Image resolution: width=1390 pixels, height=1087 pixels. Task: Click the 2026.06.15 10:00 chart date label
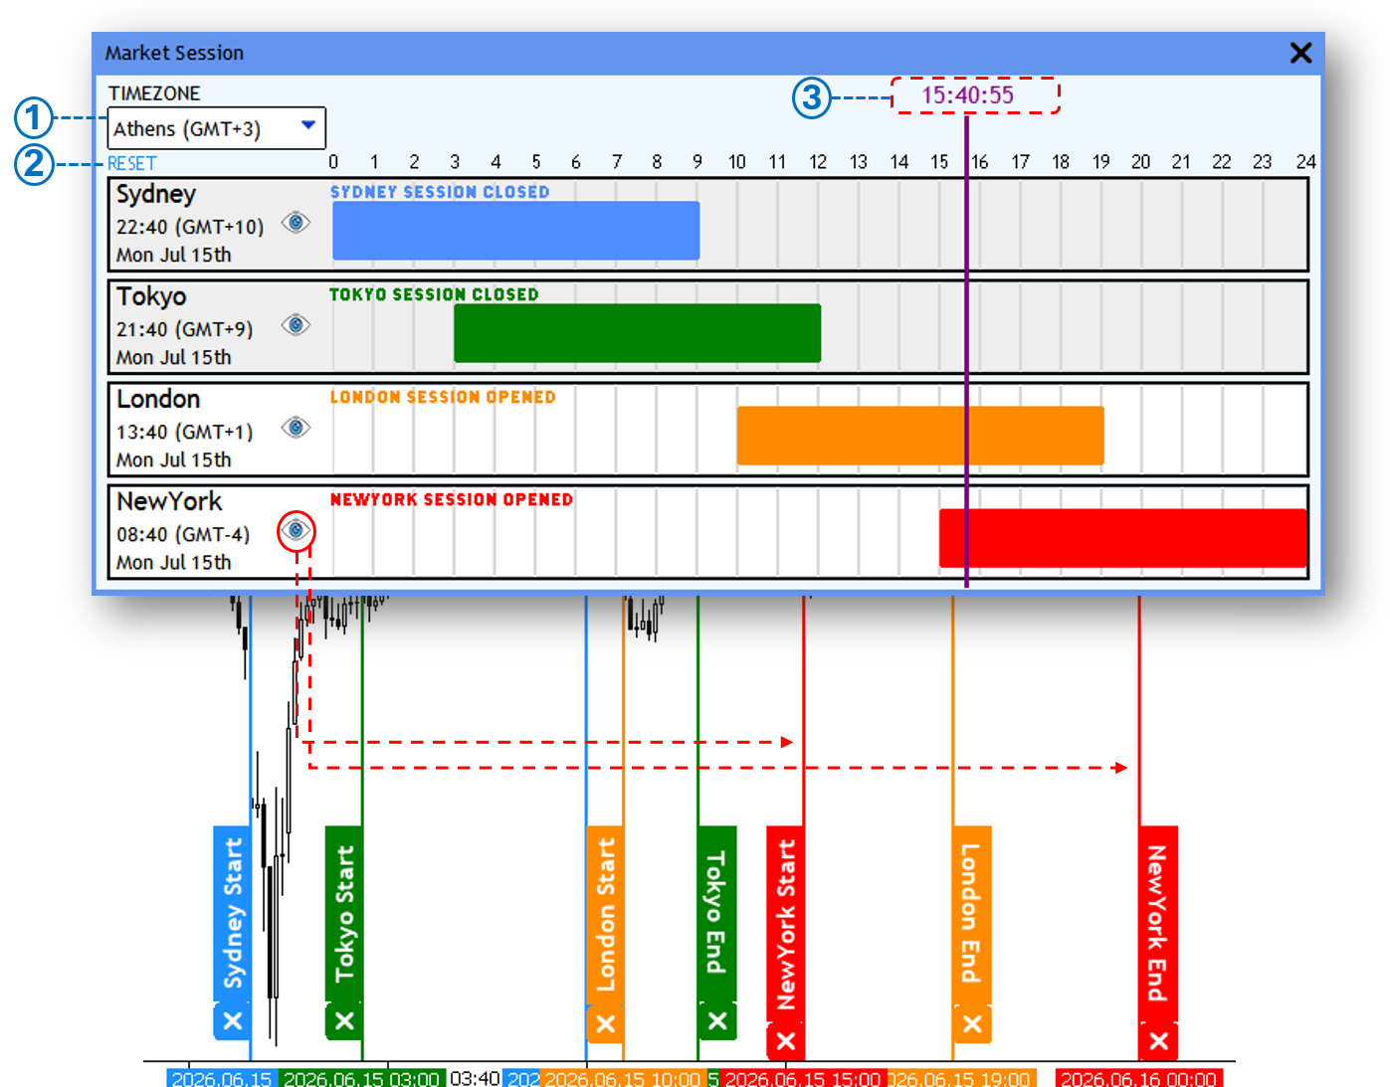click(x=623, y=1079)
